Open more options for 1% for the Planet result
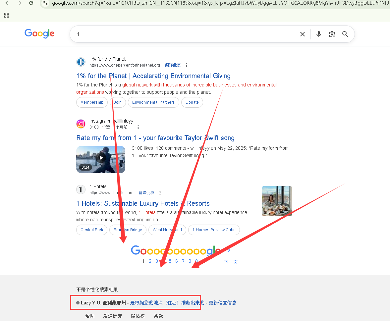This screenshot has width=390, height=321. [x=187, y=65]
